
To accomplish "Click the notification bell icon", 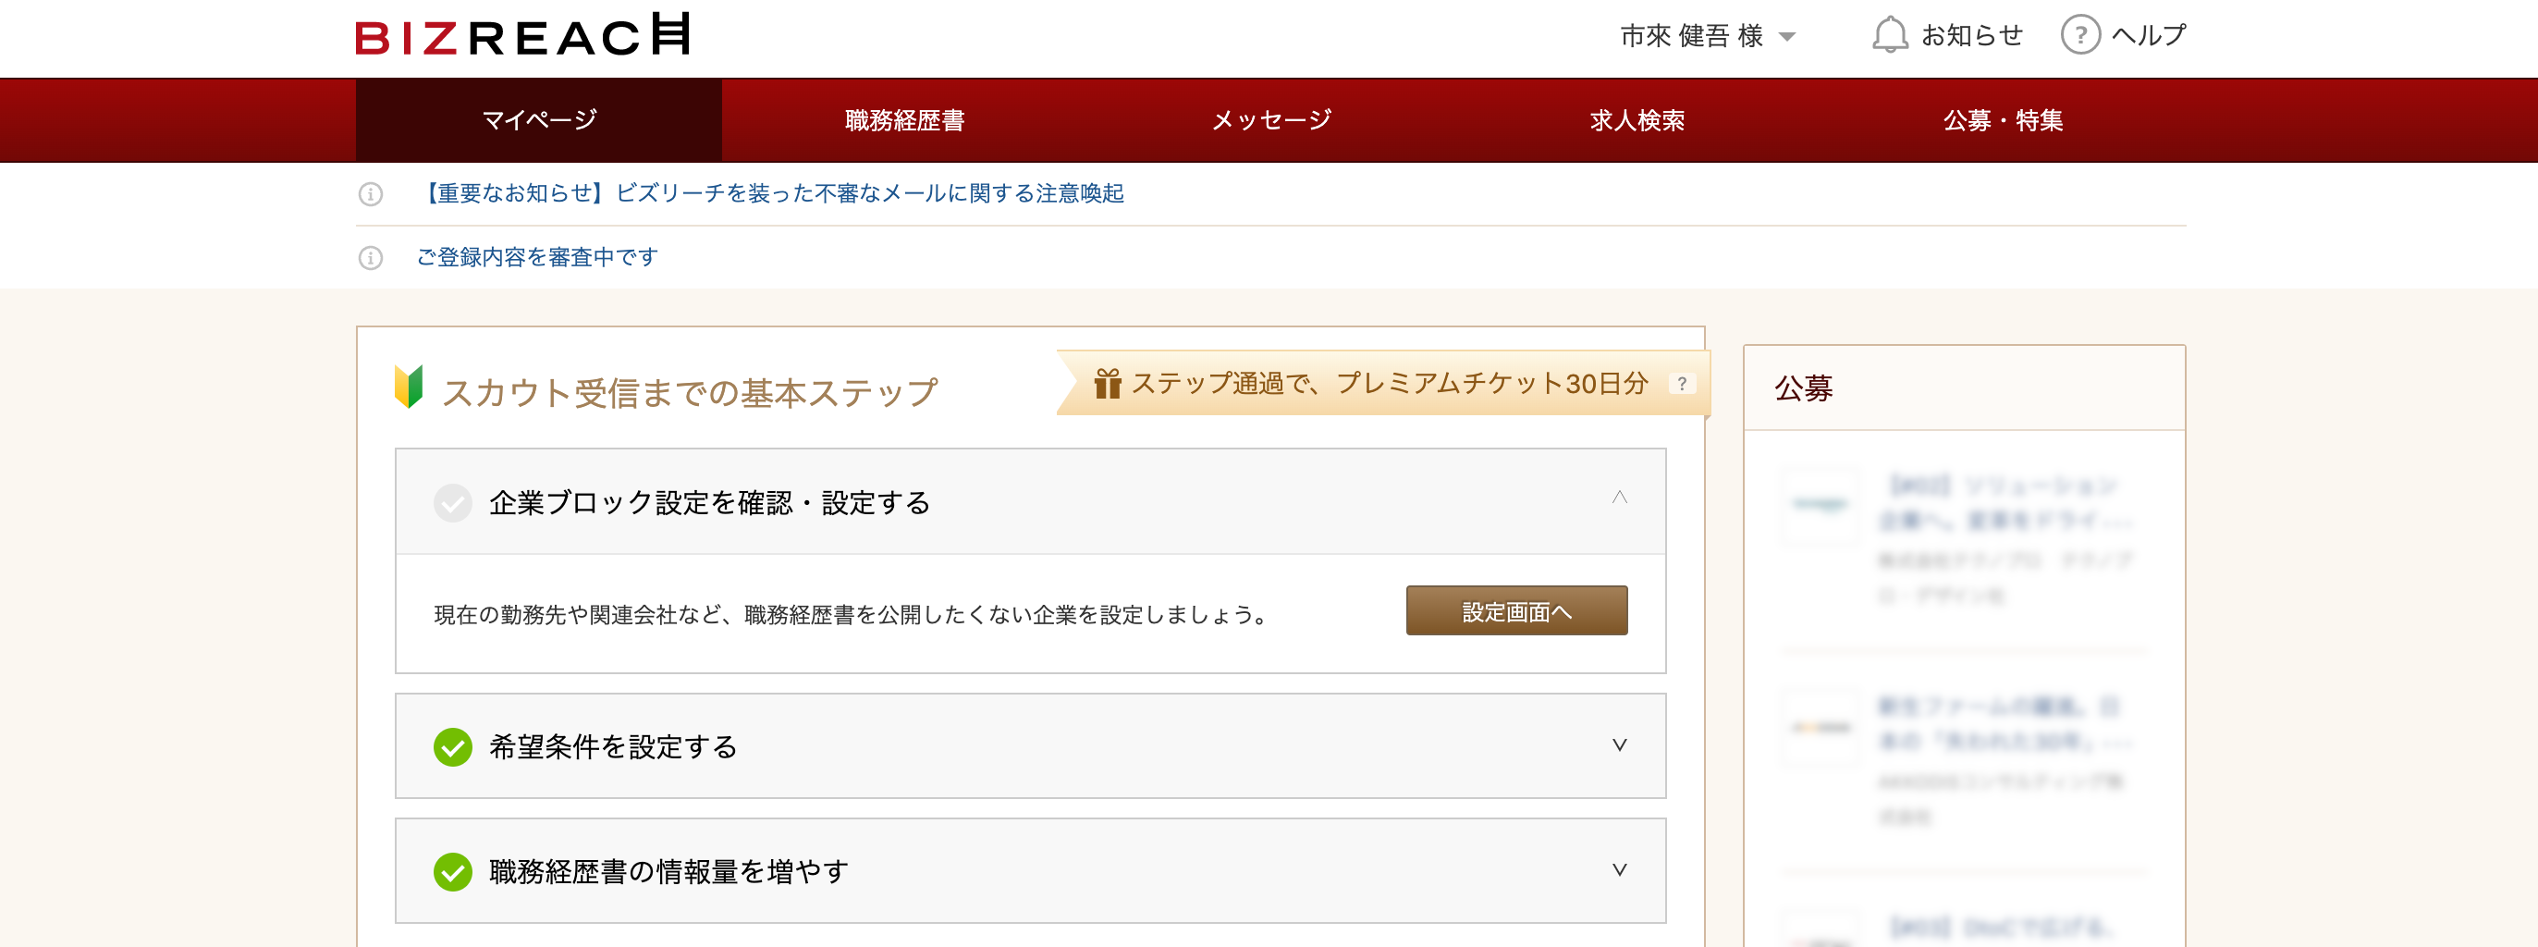I will 1890,34.
